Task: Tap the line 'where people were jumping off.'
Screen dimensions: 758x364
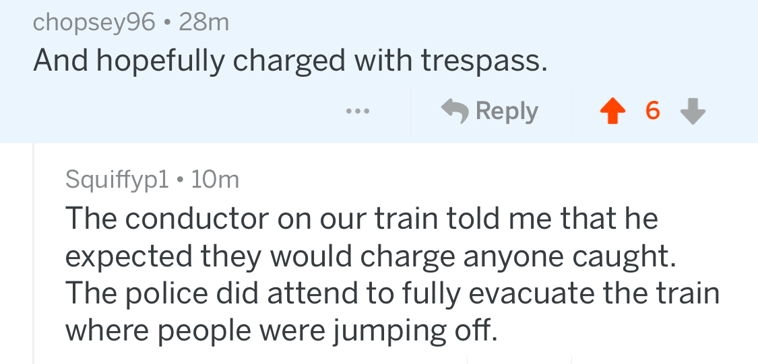Action: (281, 330)
